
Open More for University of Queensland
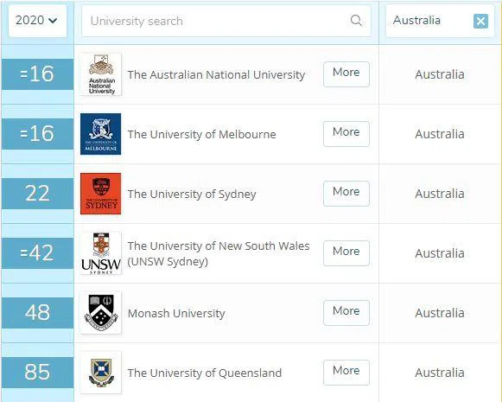click(346, 373)
